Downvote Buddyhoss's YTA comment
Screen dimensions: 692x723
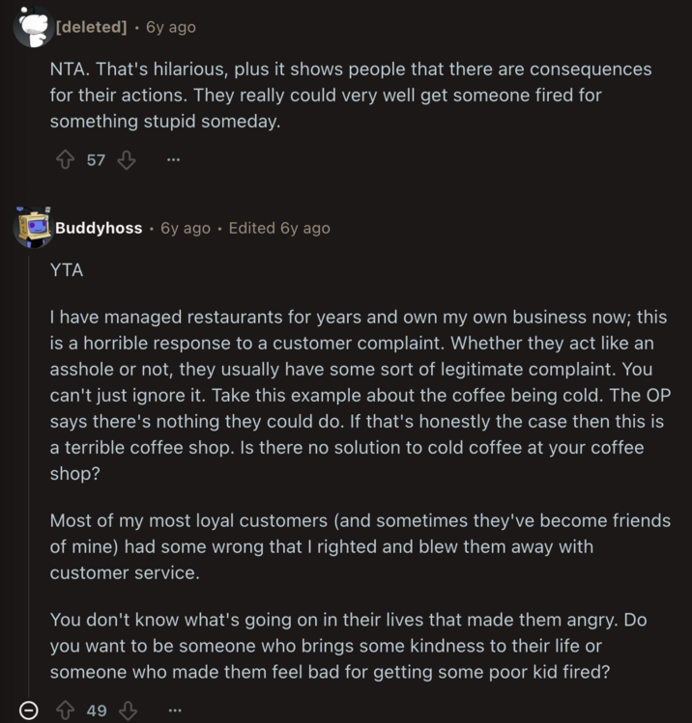[x=127, y=710]
